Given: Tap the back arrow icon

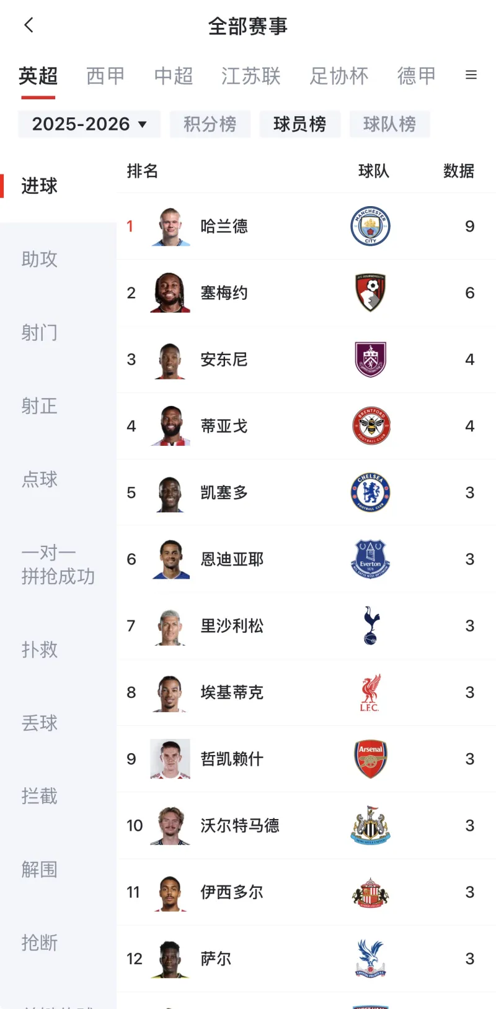Looking at the screenshot, I should pyautogui.click(x=29, y=25).
